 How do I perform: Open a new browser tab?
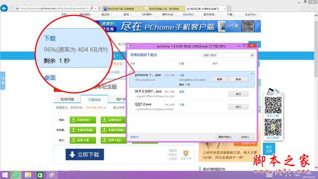click(x=229, y=9)
